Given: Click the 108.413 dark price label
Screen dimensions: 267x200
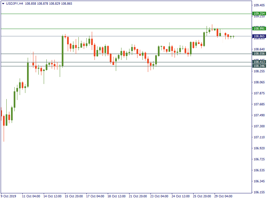Looking at the screenshot, I should click(x=259, y=62).
